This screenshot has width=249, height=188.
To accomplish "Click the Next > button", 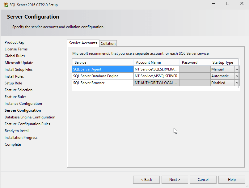I will click(175, 180).
